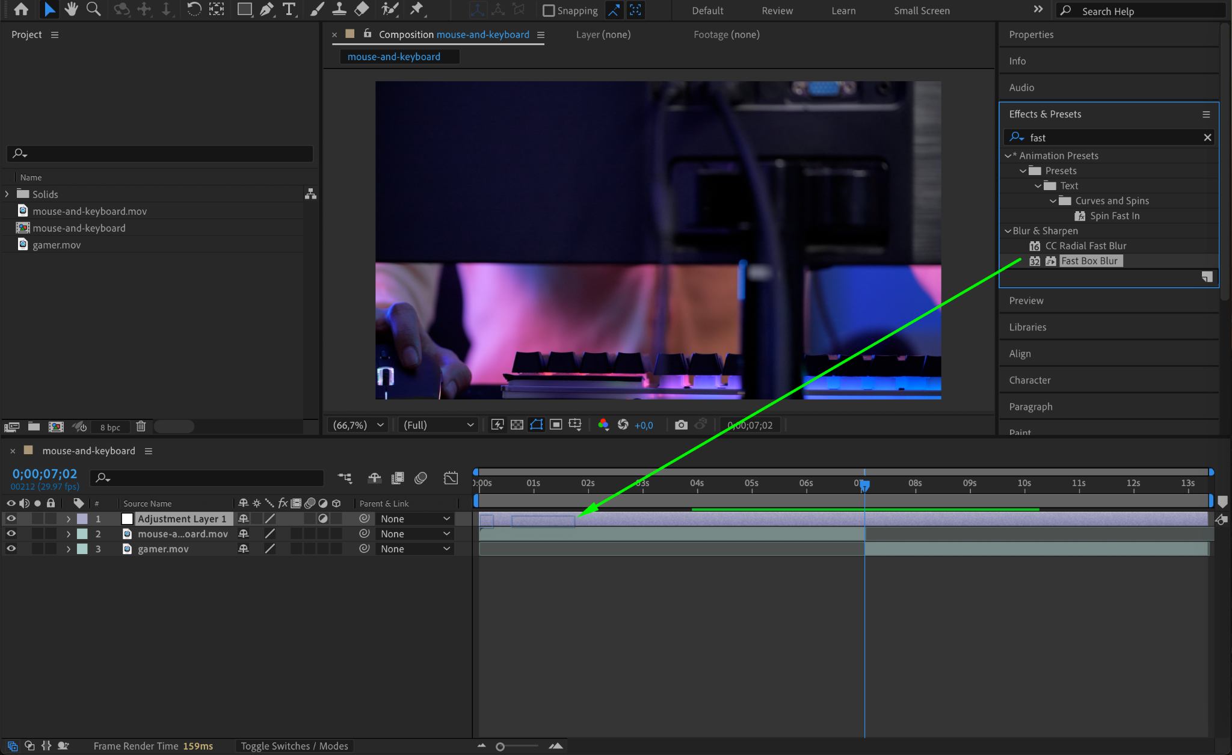Delete selected project item with trash icon
Image resolution: width=1232 pixels, height=755 pixels.
coord(141,427)
